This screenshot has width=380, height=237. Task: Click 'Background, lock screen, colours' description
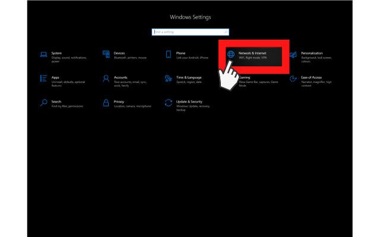click(x=316, y=59)
